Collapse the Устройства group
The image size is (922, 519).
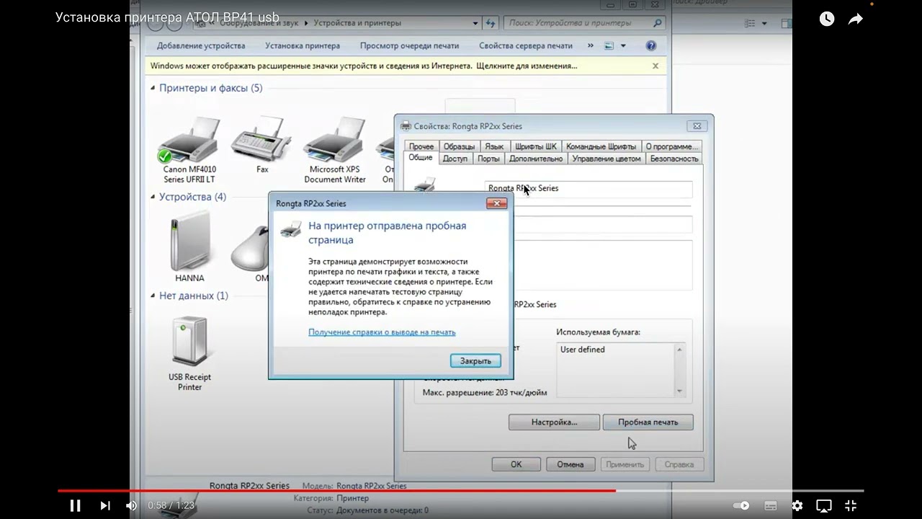tap(153, 197)
